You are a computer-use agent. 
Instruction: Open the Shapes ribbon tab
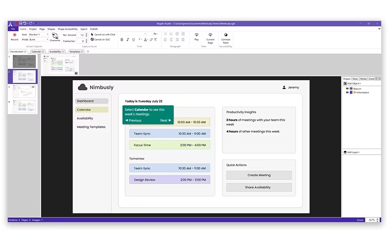click(52, 29)
